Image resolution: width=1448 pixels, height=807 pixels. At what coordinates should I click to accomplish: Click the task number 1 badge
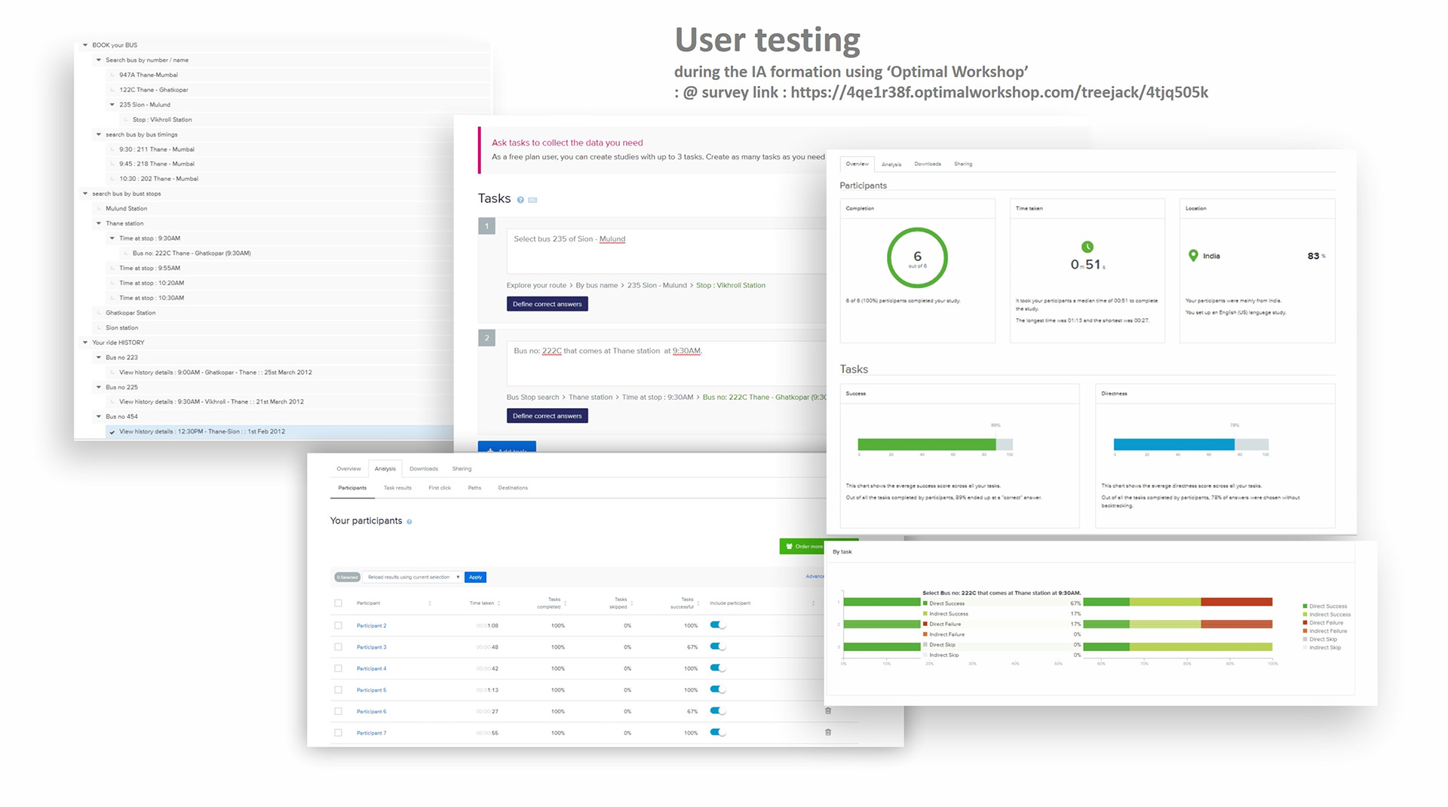click(486, 226)
